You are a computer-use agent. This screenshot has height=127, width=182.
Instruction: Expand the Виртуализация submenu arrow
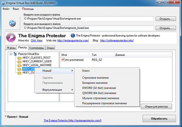click(x=72, y=90)
